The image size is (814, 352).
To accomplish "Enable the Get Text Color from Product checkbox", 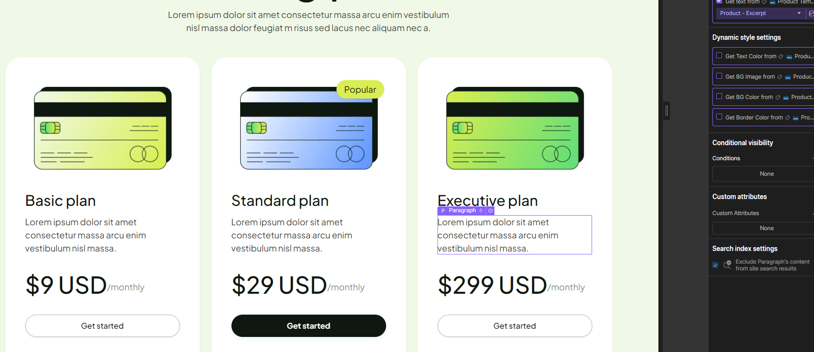I will (719, 56).
